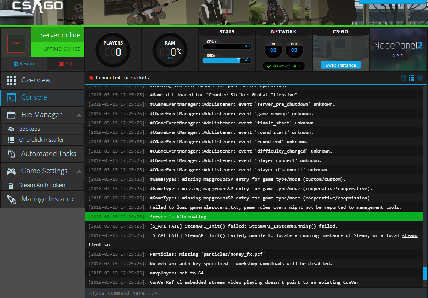Open console help question mark icon

pyautogui.click(x=420, y=78)
